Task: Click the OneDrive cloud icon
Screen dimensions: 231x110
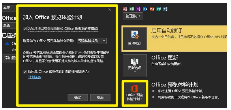Action: coord(7,44)
